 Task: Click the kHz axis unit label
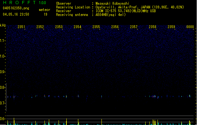(3, 25)
